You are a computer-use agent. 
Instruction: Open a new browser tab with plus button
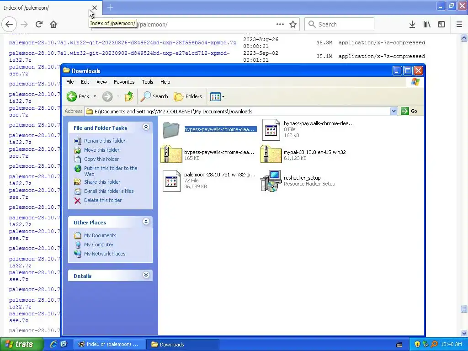[x=110, y=7]
